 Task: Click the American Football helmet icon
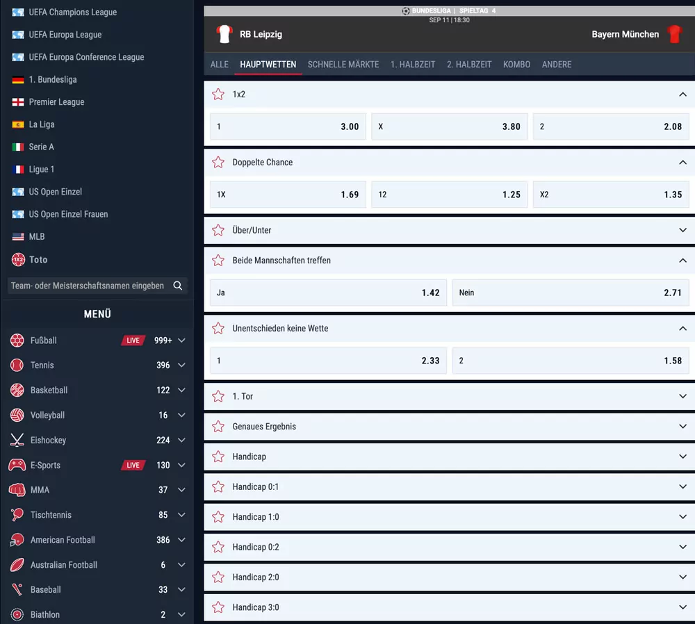click(17, 540)
